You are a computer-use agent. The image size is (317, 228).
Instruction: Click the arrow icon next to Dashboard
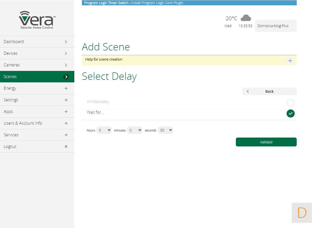point(66,42)
